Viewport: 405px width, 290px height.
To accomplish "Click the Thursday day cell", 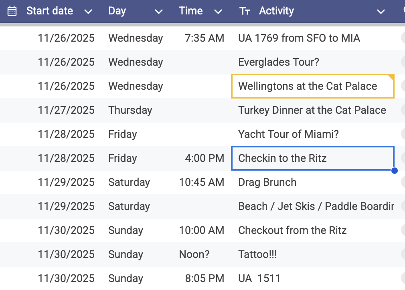I will click(x=130, y=111).
